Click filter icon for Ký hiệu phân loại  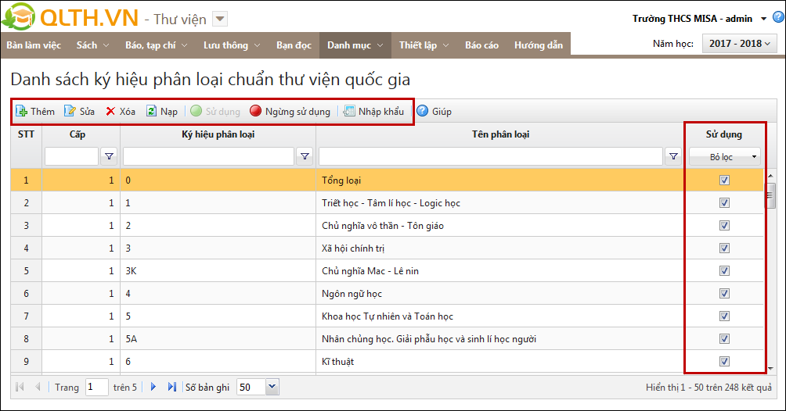[305, 156]
